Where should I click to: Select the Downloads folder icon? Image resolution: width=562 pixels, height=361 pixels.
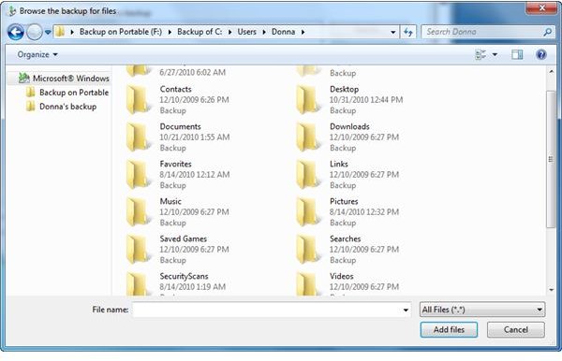[x=308, y=137]
